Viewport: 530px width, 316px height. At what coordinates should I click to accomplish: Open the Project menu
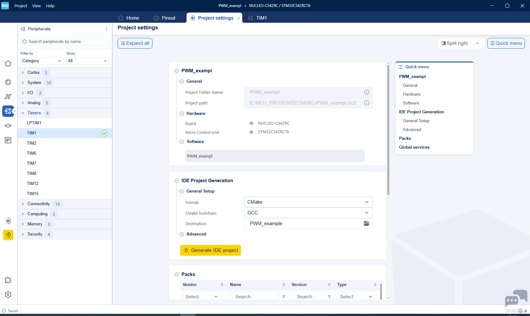21,6
